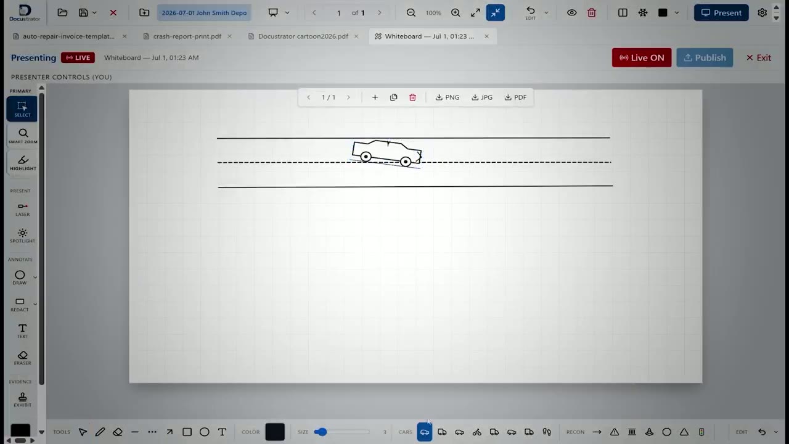This screenshot has height=444, width=789.
Task: Toggle the collapse fullscreen blue button
Action: (495, 13)
